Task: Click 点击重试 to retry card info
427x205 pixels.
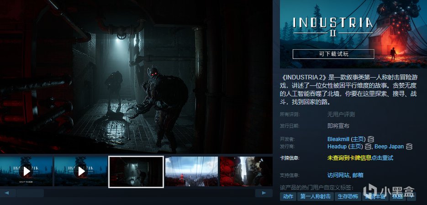Action: (382, 158)
